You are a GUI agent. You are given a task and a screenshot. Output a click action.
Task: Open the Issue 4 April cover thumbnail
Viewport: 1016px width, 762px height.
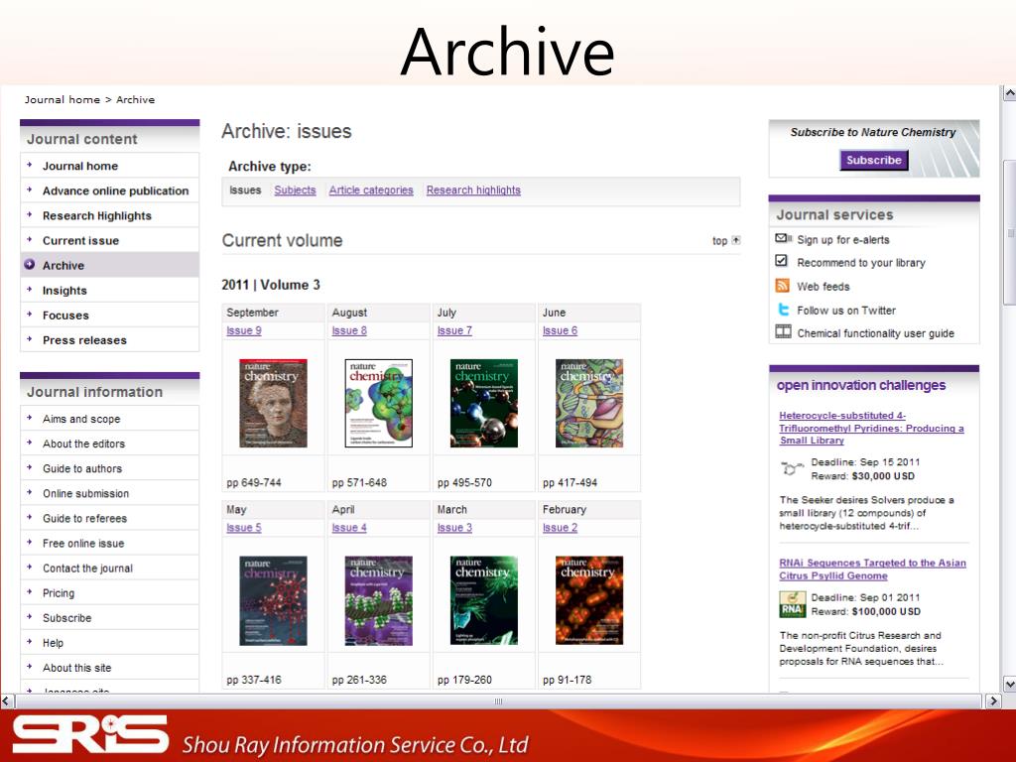tap(378, 600)
